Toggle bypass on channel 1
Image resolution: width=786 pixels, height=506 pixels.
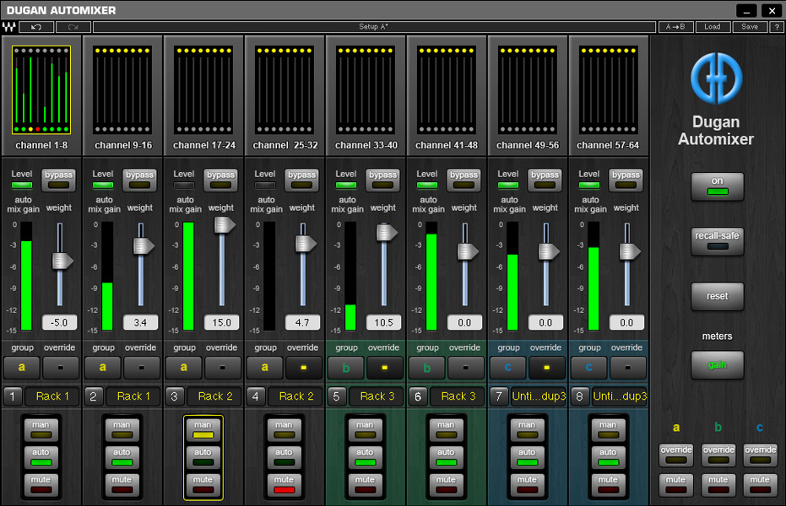coord(58,180)
